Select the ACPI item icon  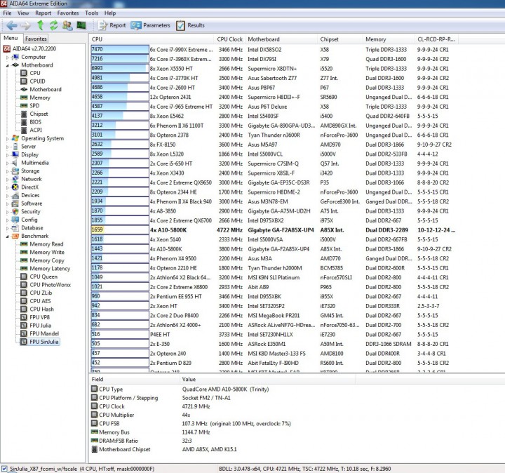[x=24, y=130]
